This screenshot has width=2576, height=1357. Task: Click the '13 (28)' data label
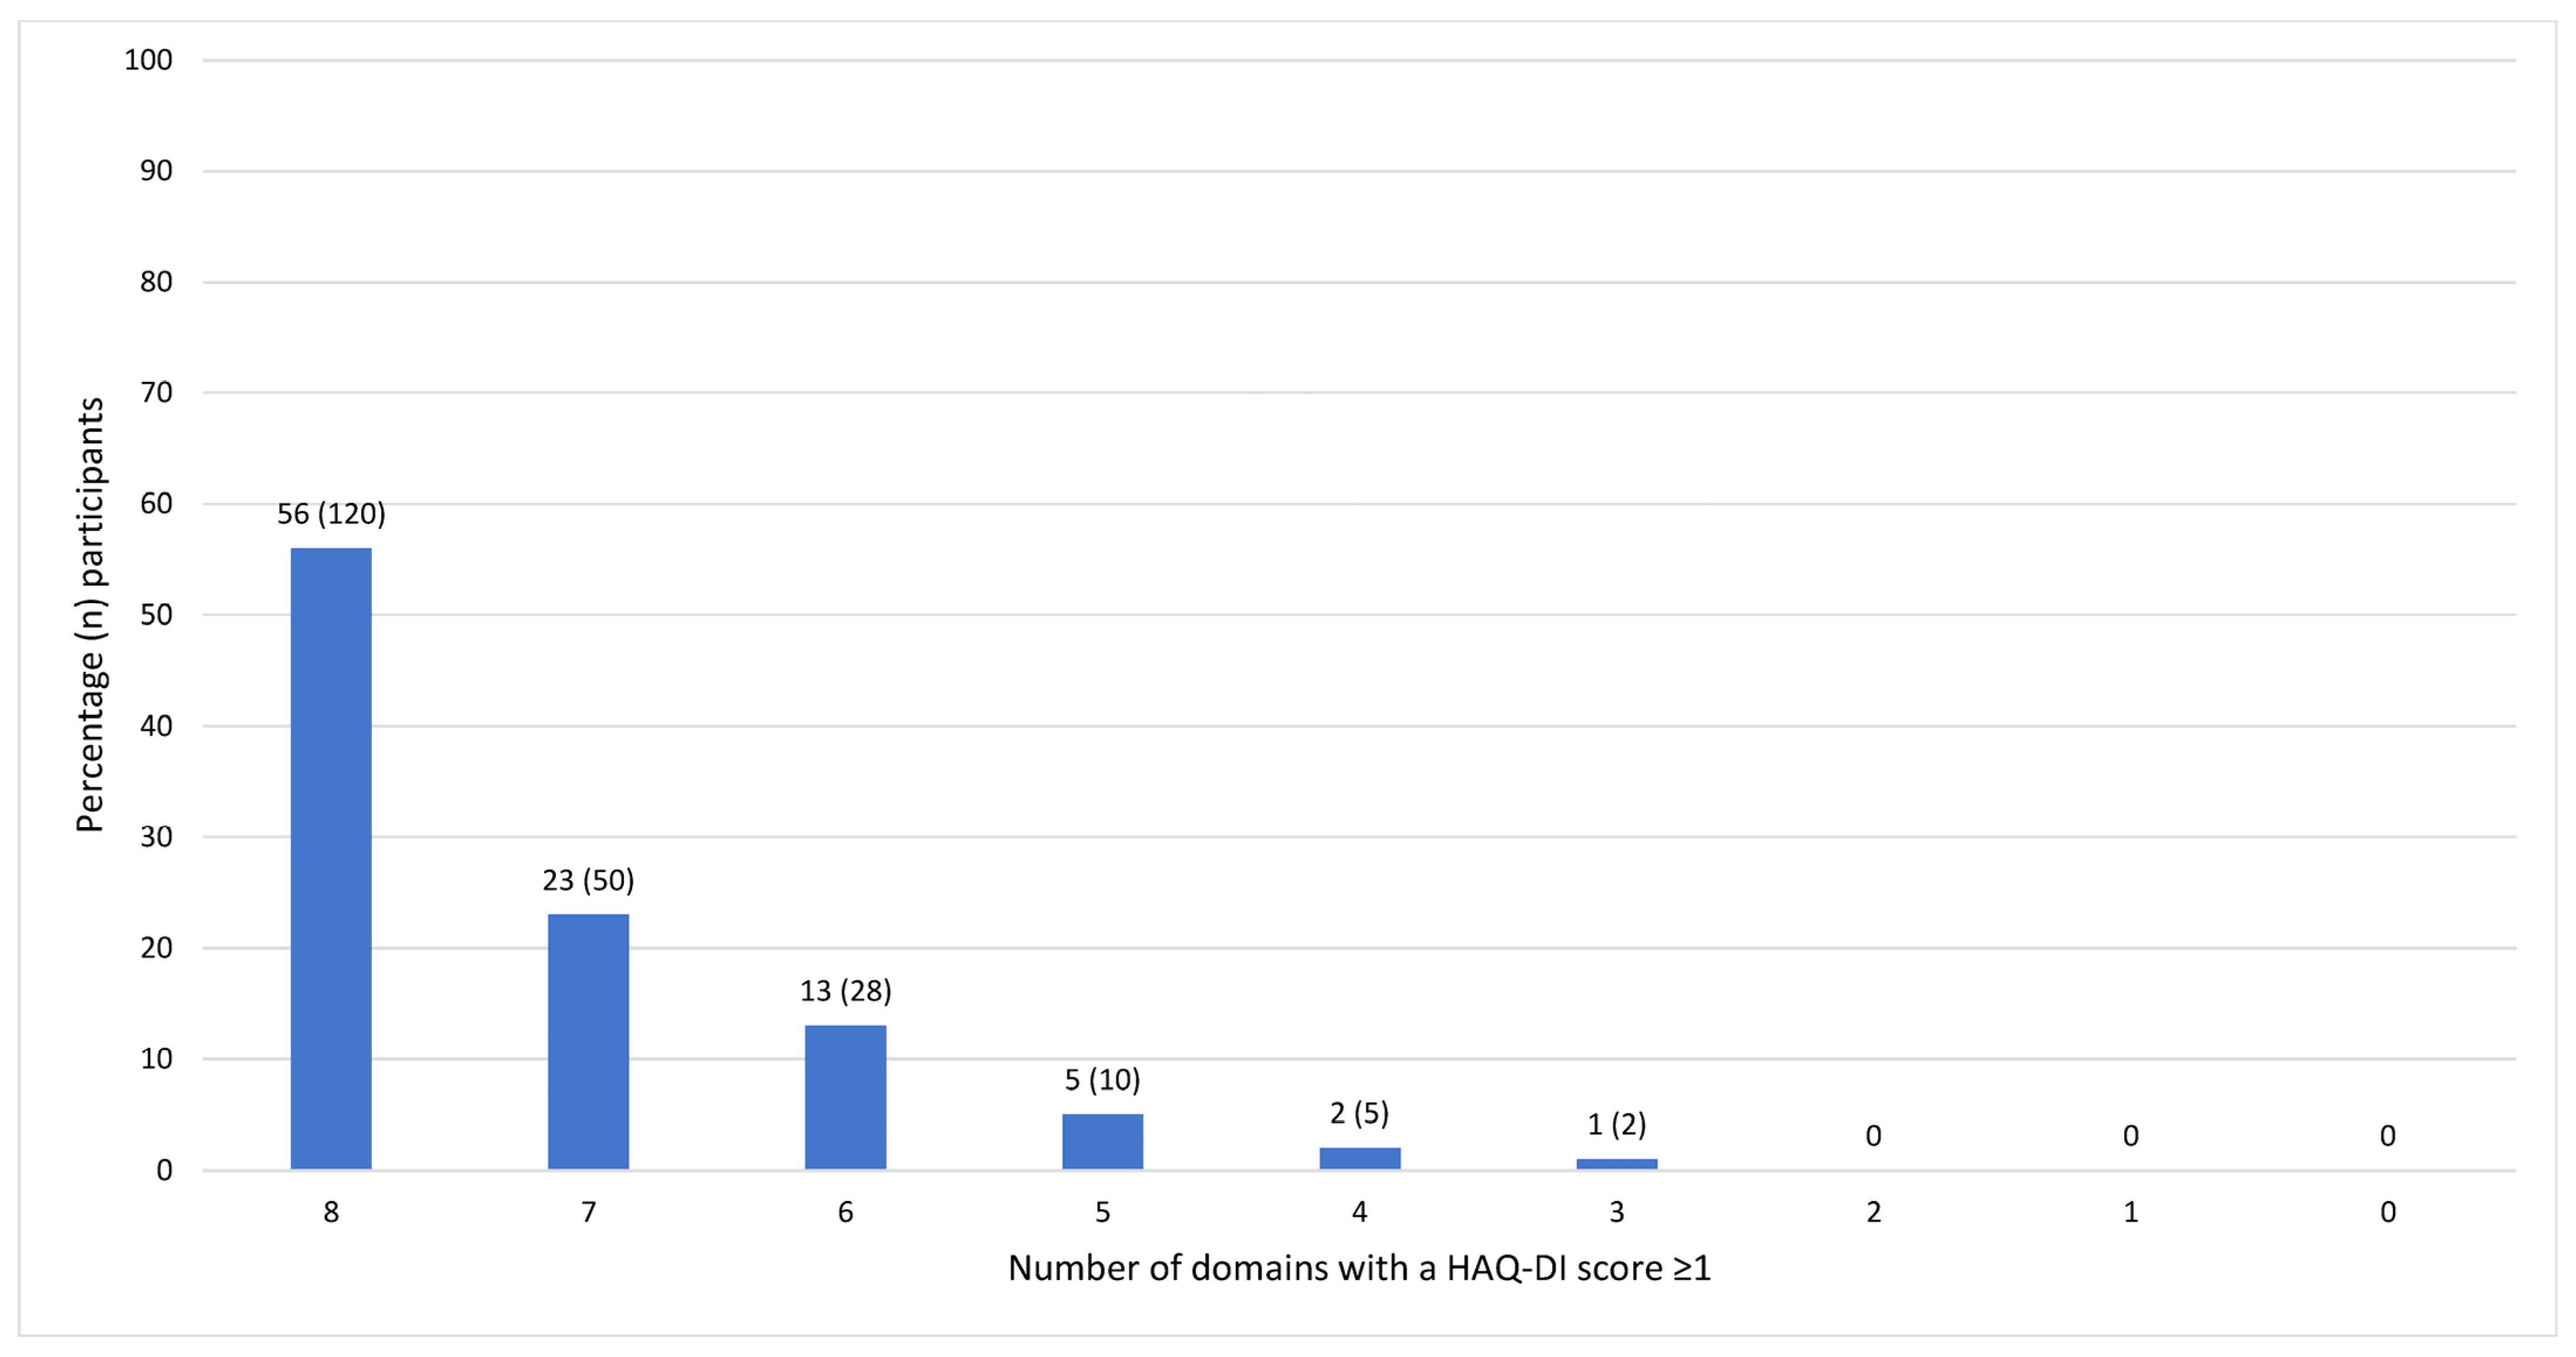point(845,991)
